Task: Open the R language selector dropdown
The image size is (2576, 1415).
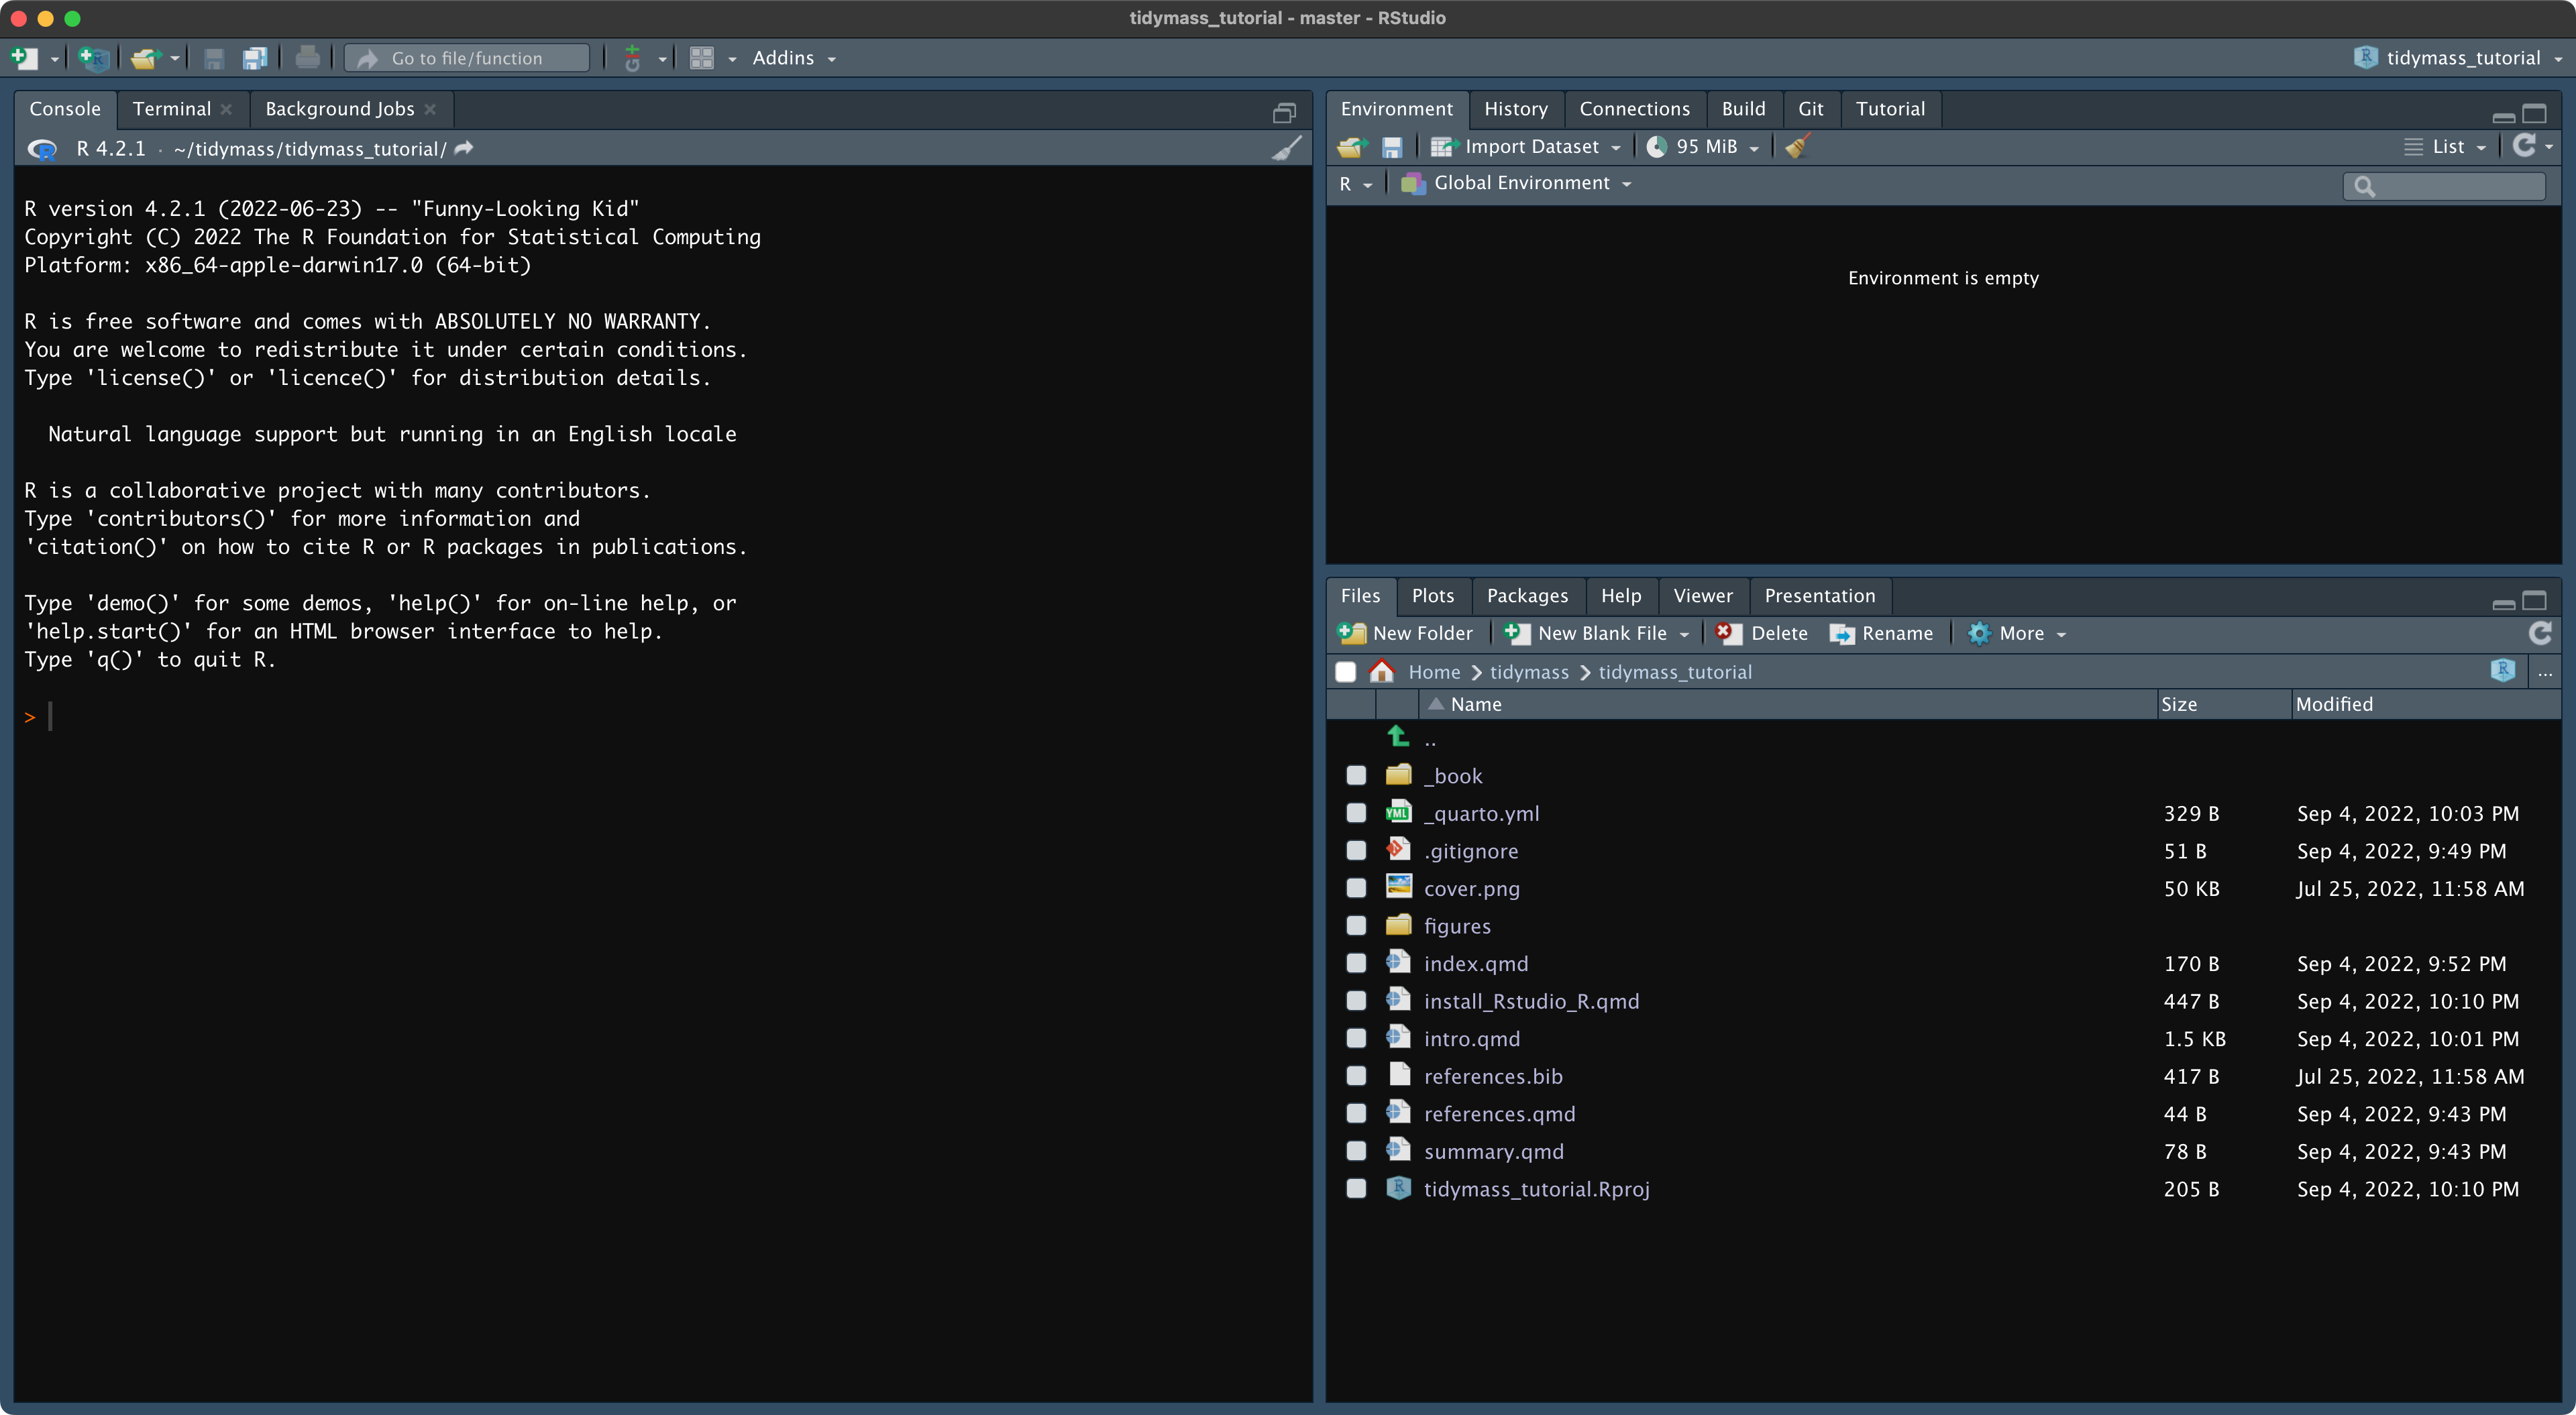Action: [1355, 184]
